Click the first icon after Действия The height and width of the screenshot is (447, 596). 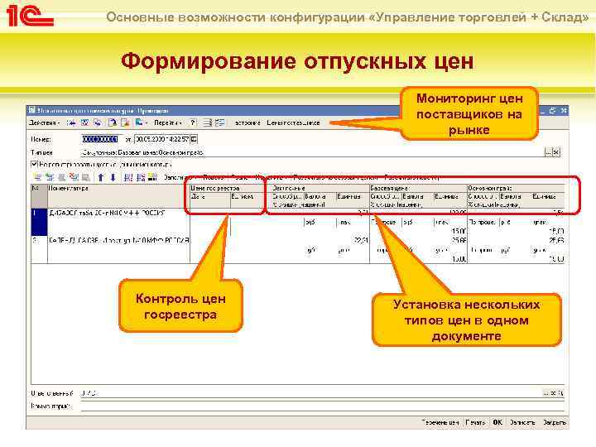[71, 123]
